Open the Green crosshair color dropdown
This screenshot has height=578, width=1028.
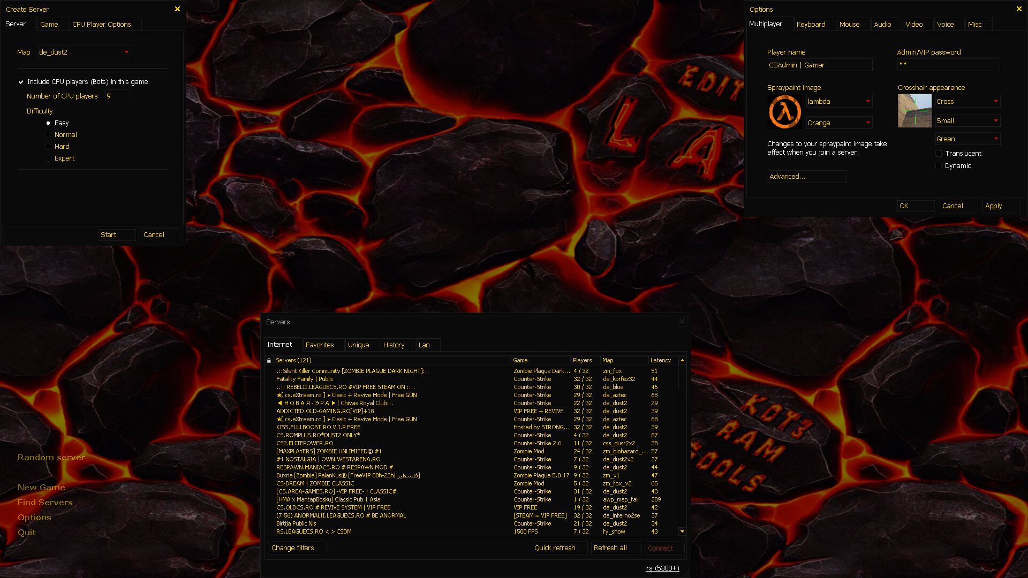pyautogui.click(x=967, y=139)
